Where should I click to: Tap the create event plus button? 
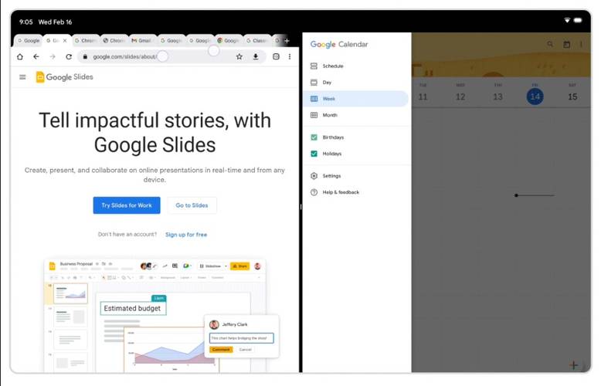(573, 365)
